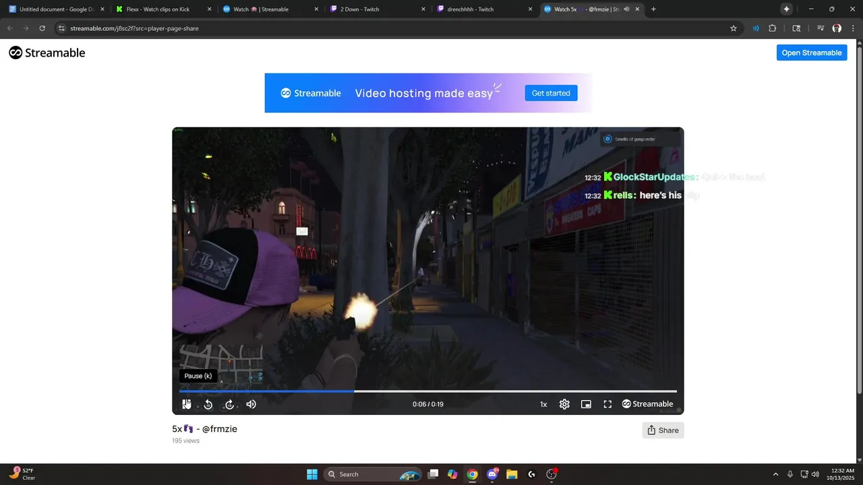
Task: Click the browser forward arrow
Action: 26,28
